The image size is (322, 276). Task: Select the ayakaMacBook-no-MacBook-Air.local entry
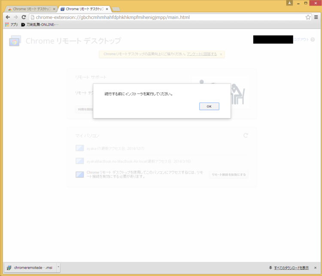(161, 162)
